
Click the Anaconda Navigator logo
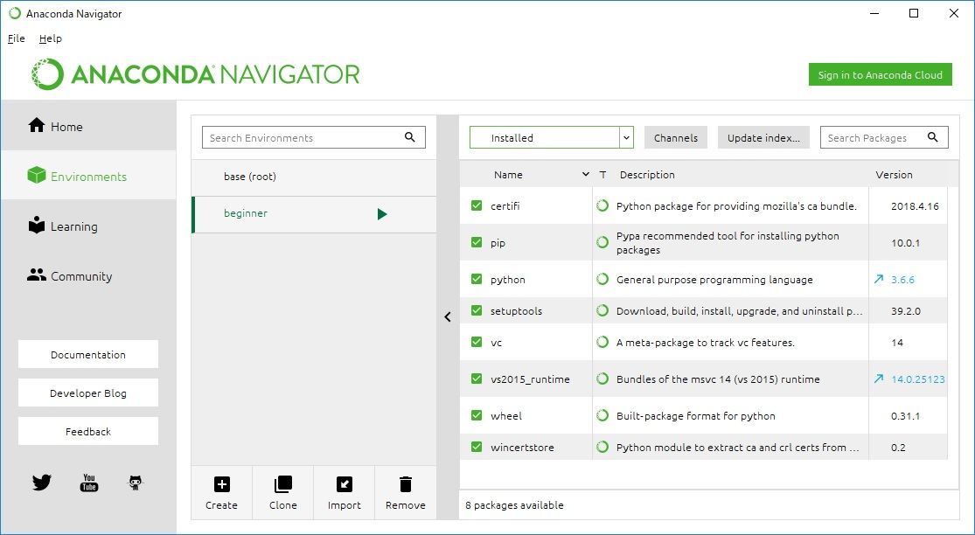(x=196, y=74)
